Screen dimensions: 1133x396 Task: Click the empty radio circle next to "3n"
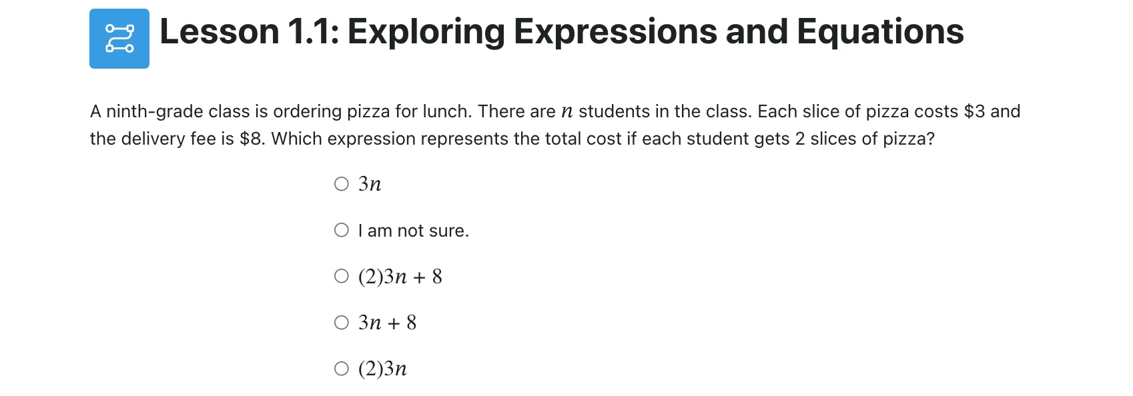tap(341, 183)
